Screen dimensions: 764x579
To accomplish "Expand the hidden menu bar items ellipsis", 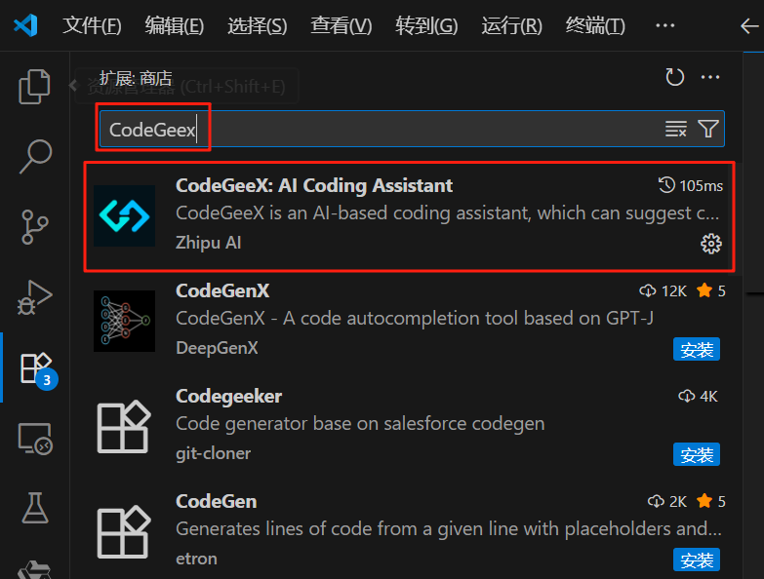I will 665,25.
